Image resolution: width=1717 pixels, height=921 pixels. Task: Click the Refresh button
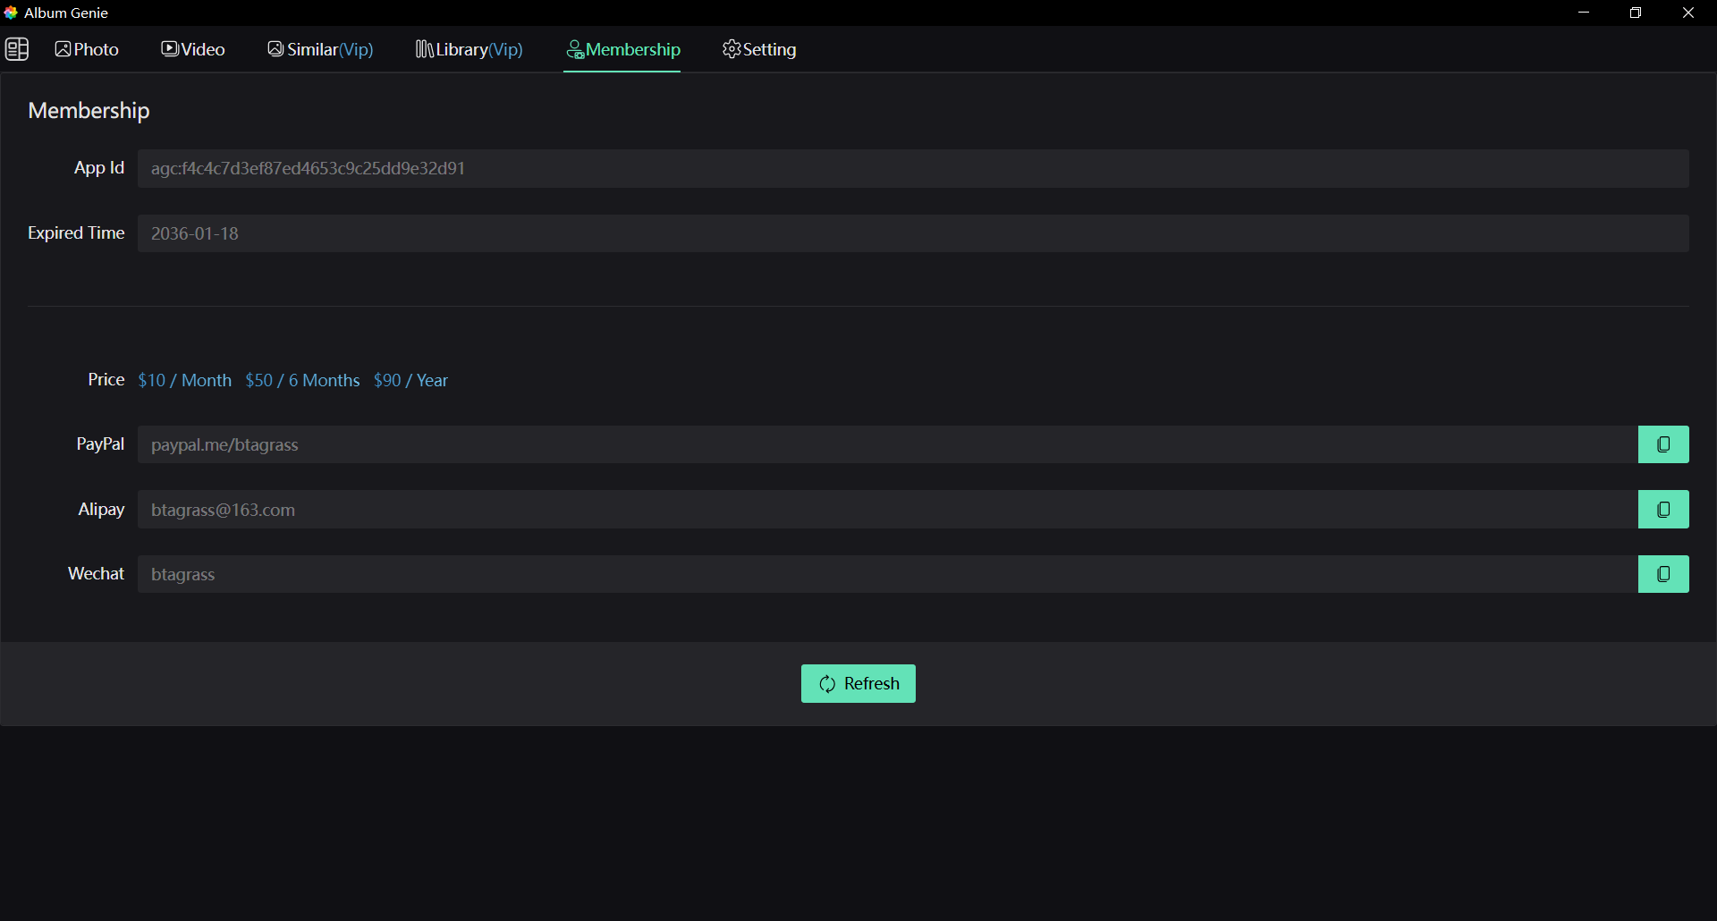point(858,683)
